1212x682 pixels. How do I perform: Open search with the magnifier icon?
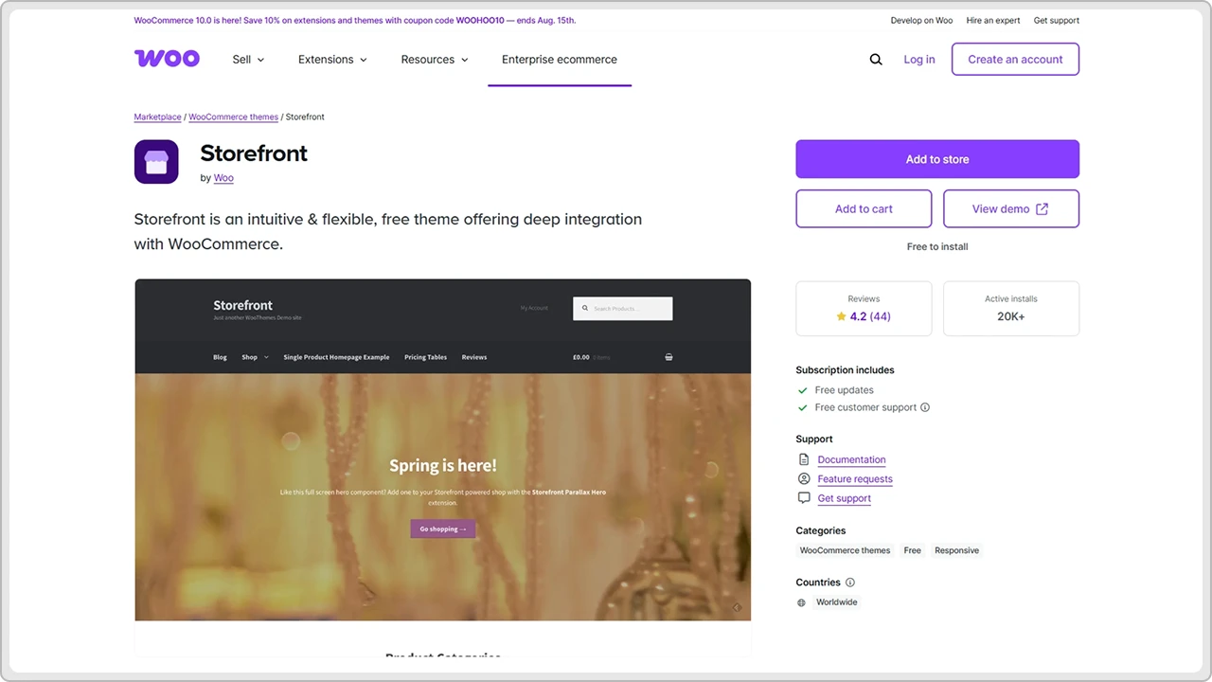[876, 60]
